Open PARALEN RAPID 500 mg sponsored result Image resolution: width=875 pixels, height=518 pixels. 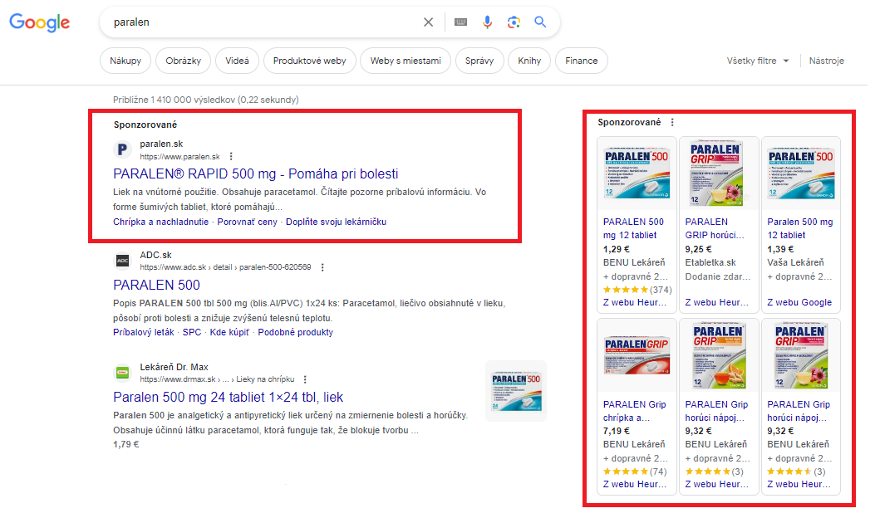[x=256, y=174]
